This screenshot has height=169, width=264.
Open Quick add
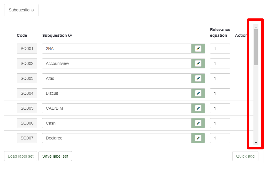[245, 156]
